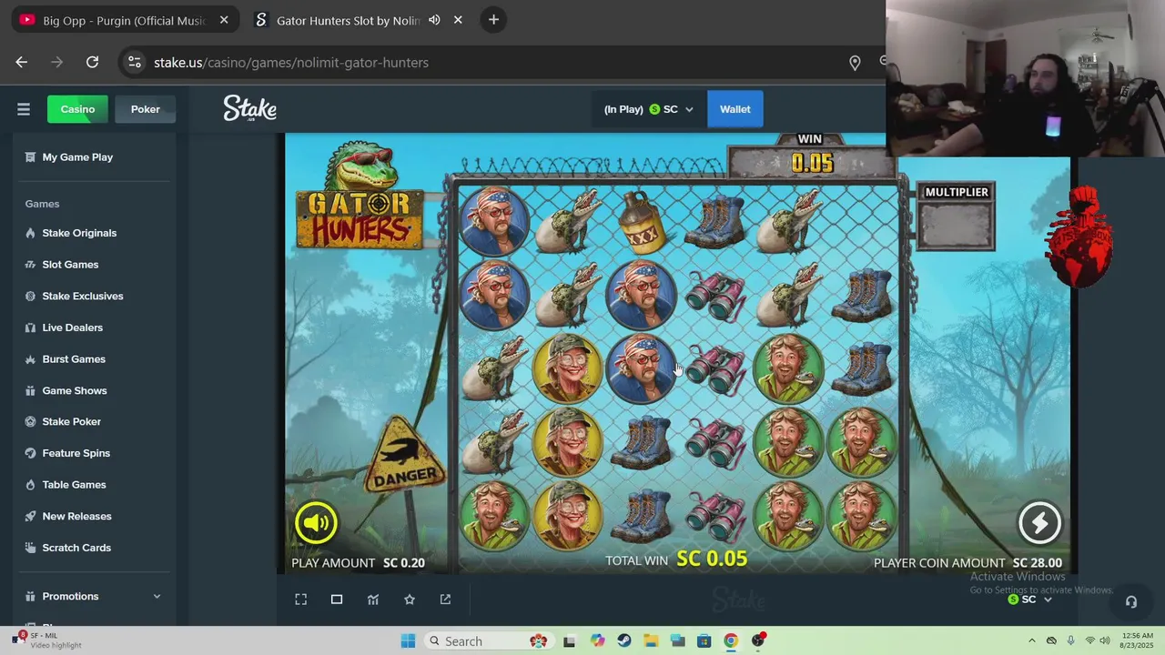Select the Poker tab button
Viewport: 1165px width, 655px height.
tap(145, 109)
